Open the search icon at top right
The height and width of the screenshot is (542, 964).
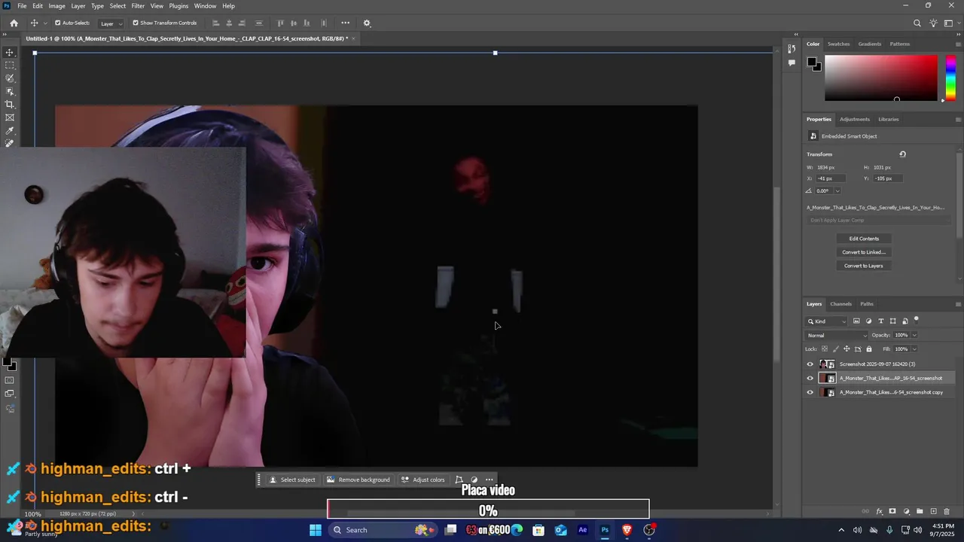917,23
